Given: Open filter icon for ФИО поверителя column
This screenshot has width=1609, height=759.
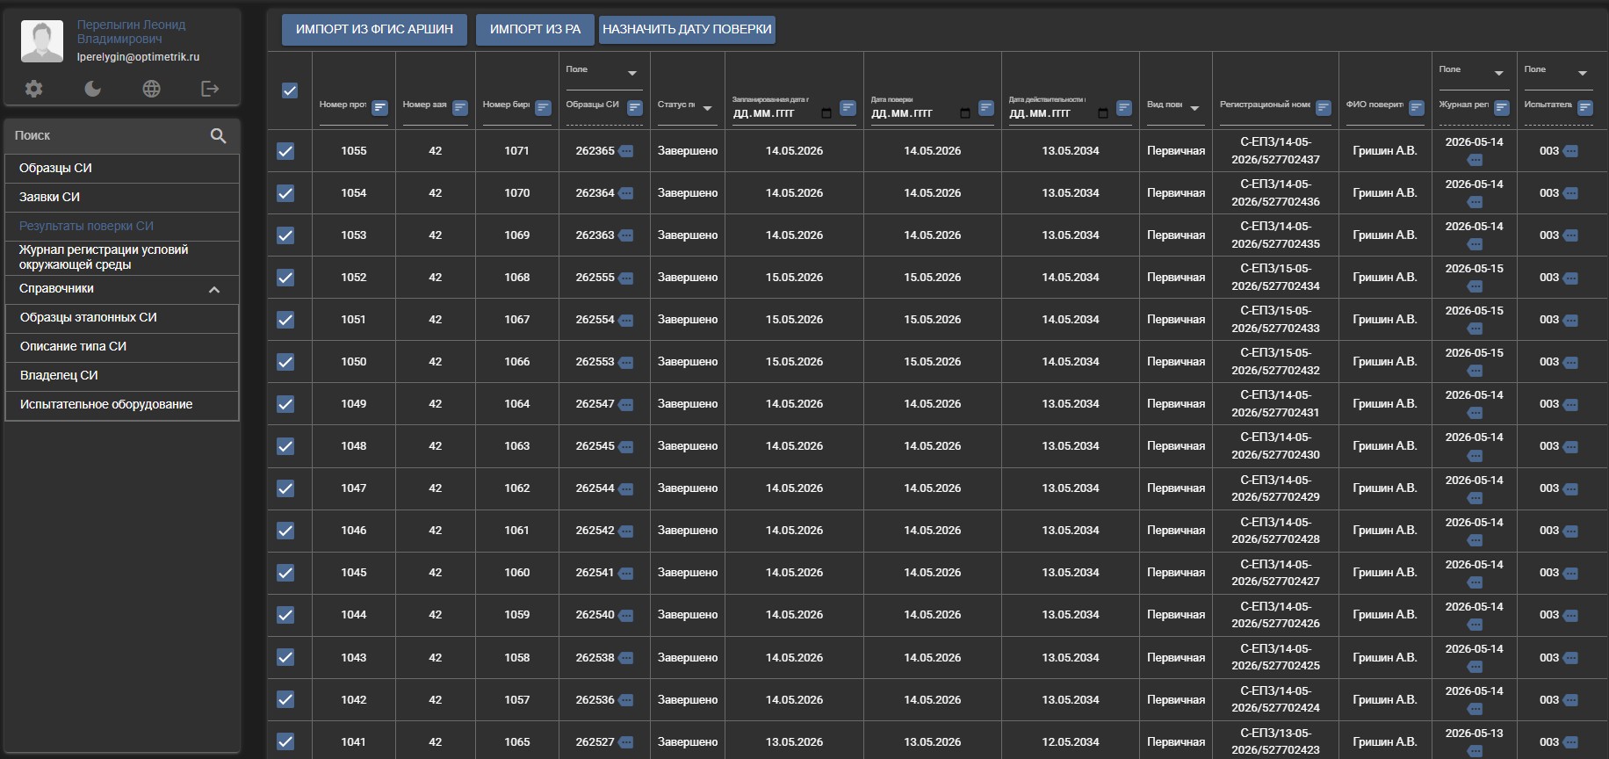Looking at the screenshot, I should [1416, 108].
